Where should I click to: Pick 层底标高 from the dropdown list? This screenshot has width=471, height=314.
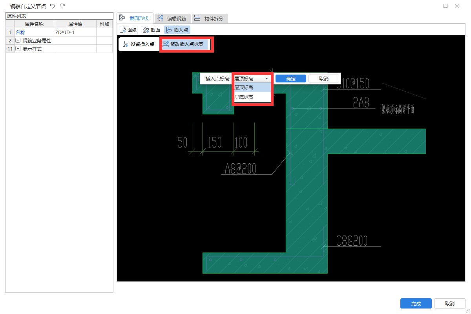(x=252, y=97)
